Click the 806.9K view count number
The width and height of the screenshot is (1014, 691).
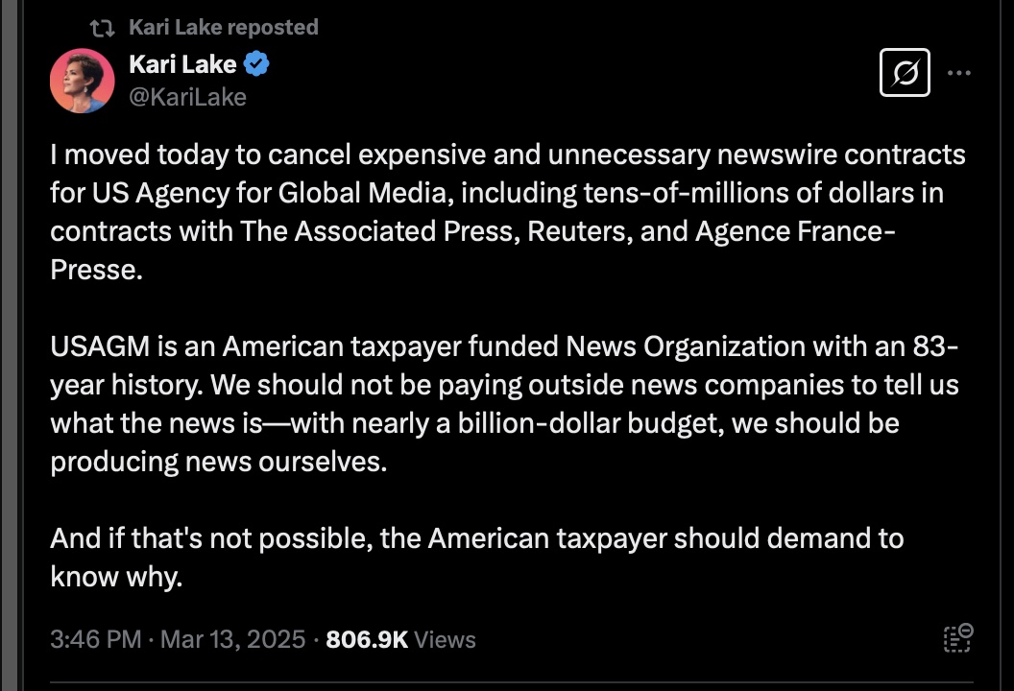point(367,639)
